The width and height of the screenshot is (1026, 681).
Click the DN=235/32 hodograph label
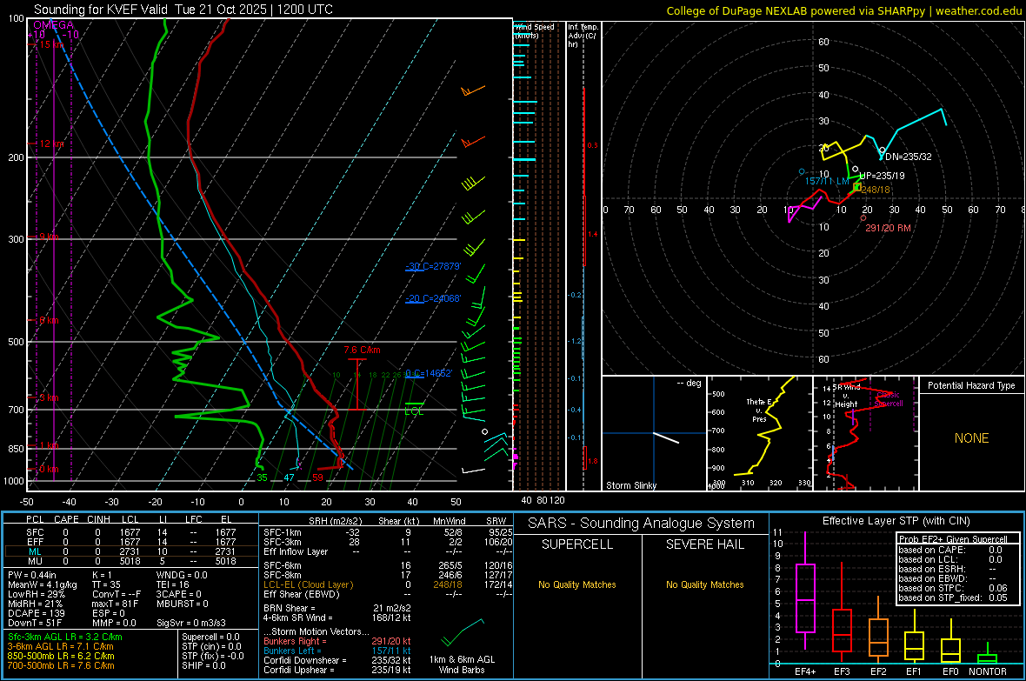point(909,157)
